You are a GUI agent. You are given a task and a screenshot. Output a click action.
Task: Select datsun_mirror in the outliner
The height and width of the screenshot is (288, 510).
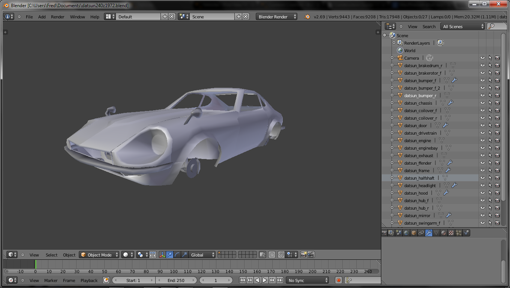(417, 216)
